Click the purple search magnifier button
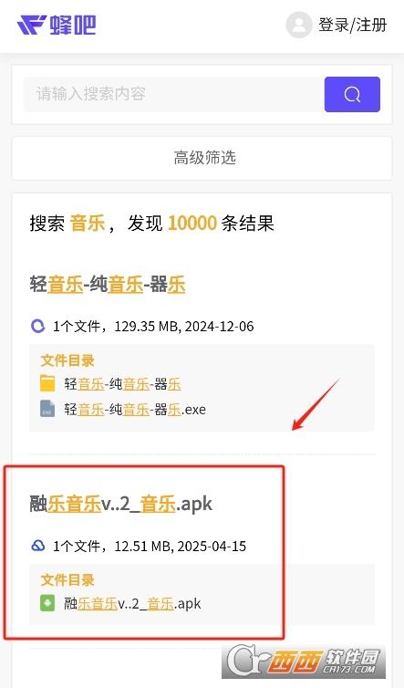 pyautogui.click(x=352, y=94)
